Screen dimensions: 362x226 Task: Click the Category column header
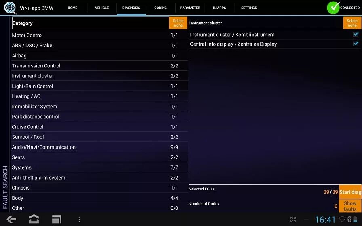tap(90, 23)
